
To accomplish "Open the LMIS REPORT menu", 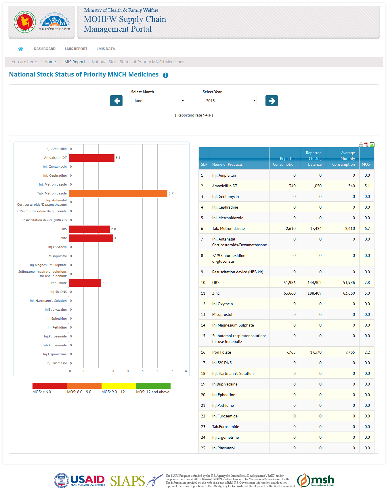I will (76, 49).
